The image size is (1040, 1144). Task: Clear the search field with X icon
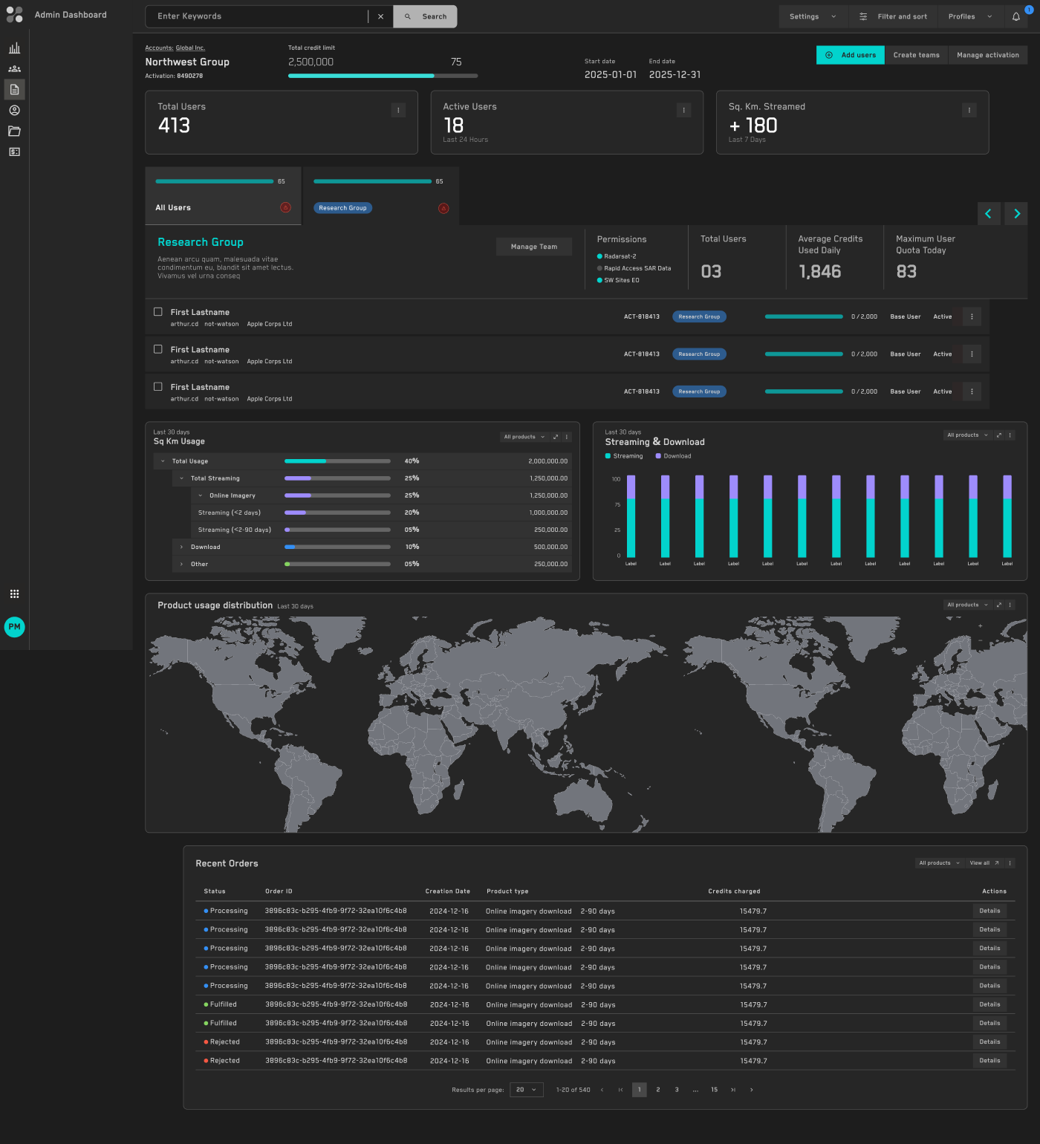point(380,16)
